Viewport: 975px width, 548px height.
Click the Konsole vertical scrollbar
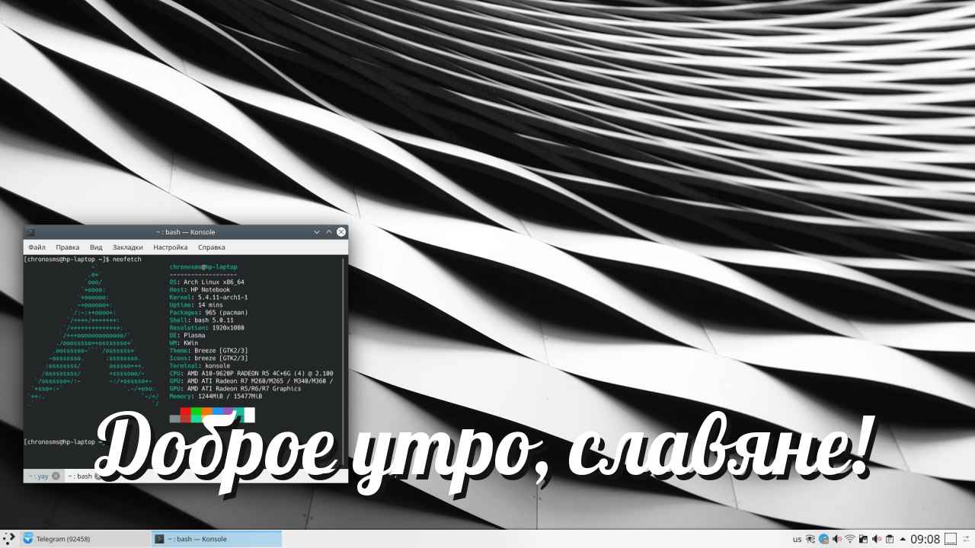pos(344,362)
